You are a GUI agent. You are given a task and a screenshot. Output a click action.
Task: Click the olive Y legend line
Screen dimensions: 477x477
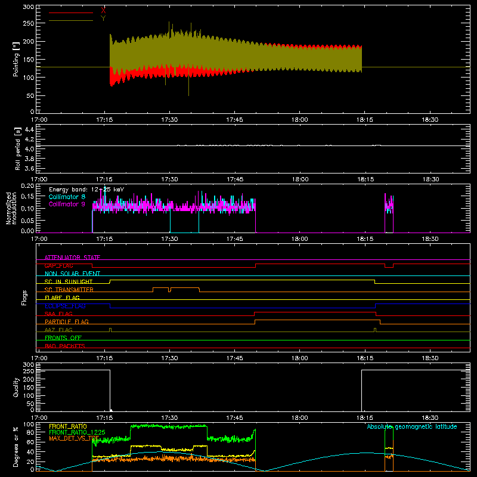[x=71, y=21]
